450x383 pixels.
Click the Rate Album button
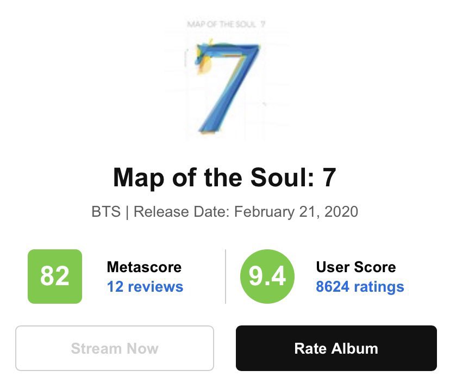(x=336, y=348)
